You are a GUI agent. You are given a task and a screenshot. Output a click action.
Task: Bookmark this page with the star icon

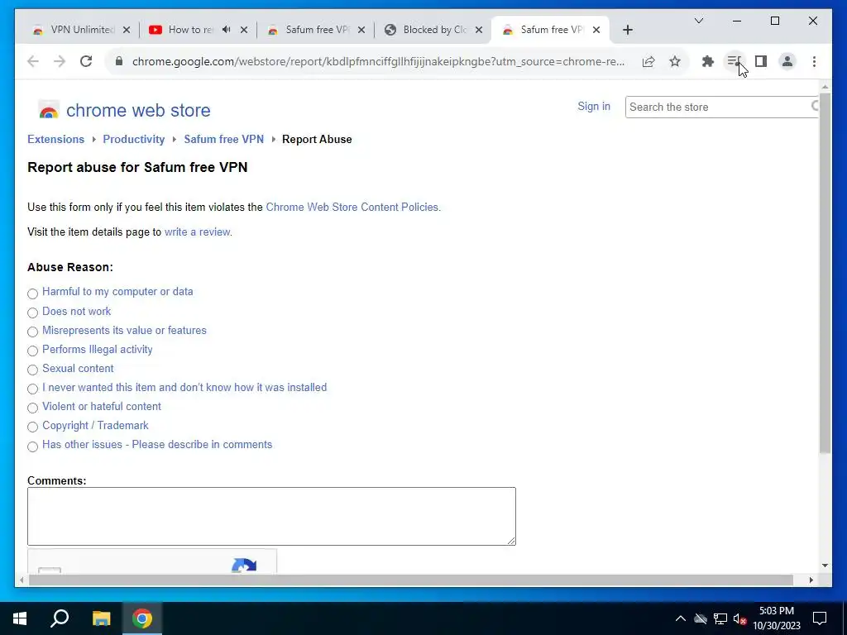pos(675,61)
